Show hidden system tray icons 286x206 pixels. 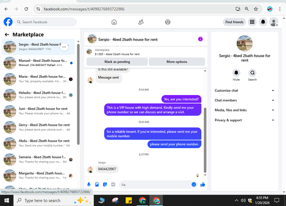pyautogui.click(x=236, y=200)
